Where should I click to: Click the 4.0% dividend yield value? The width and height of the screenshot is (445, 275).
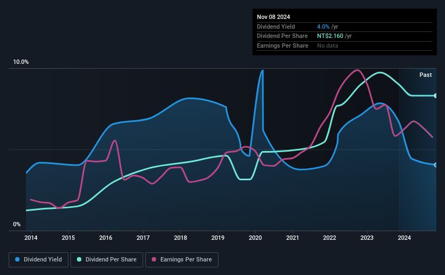(323, 27)
